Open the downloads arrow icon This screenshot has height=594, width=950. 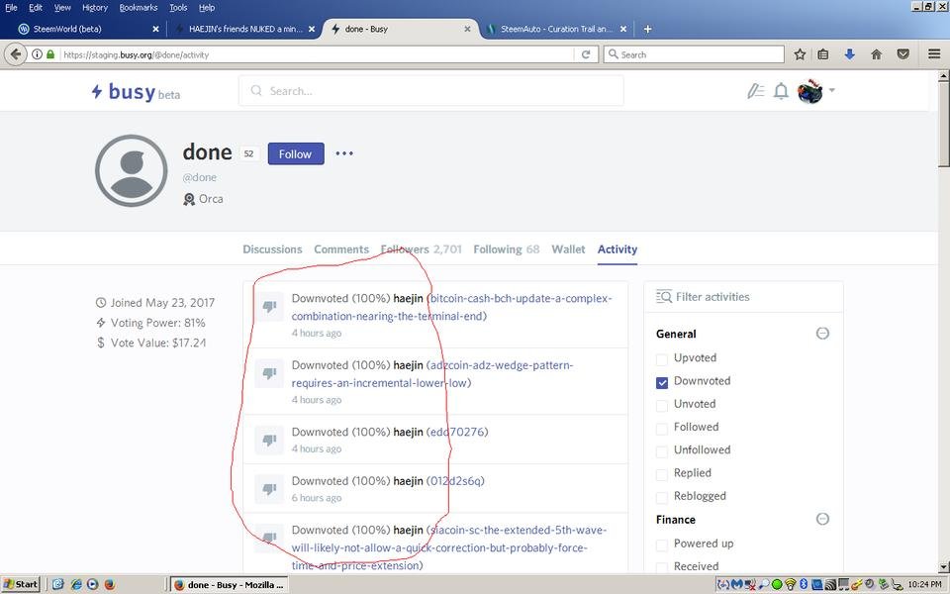pos(849,54)
